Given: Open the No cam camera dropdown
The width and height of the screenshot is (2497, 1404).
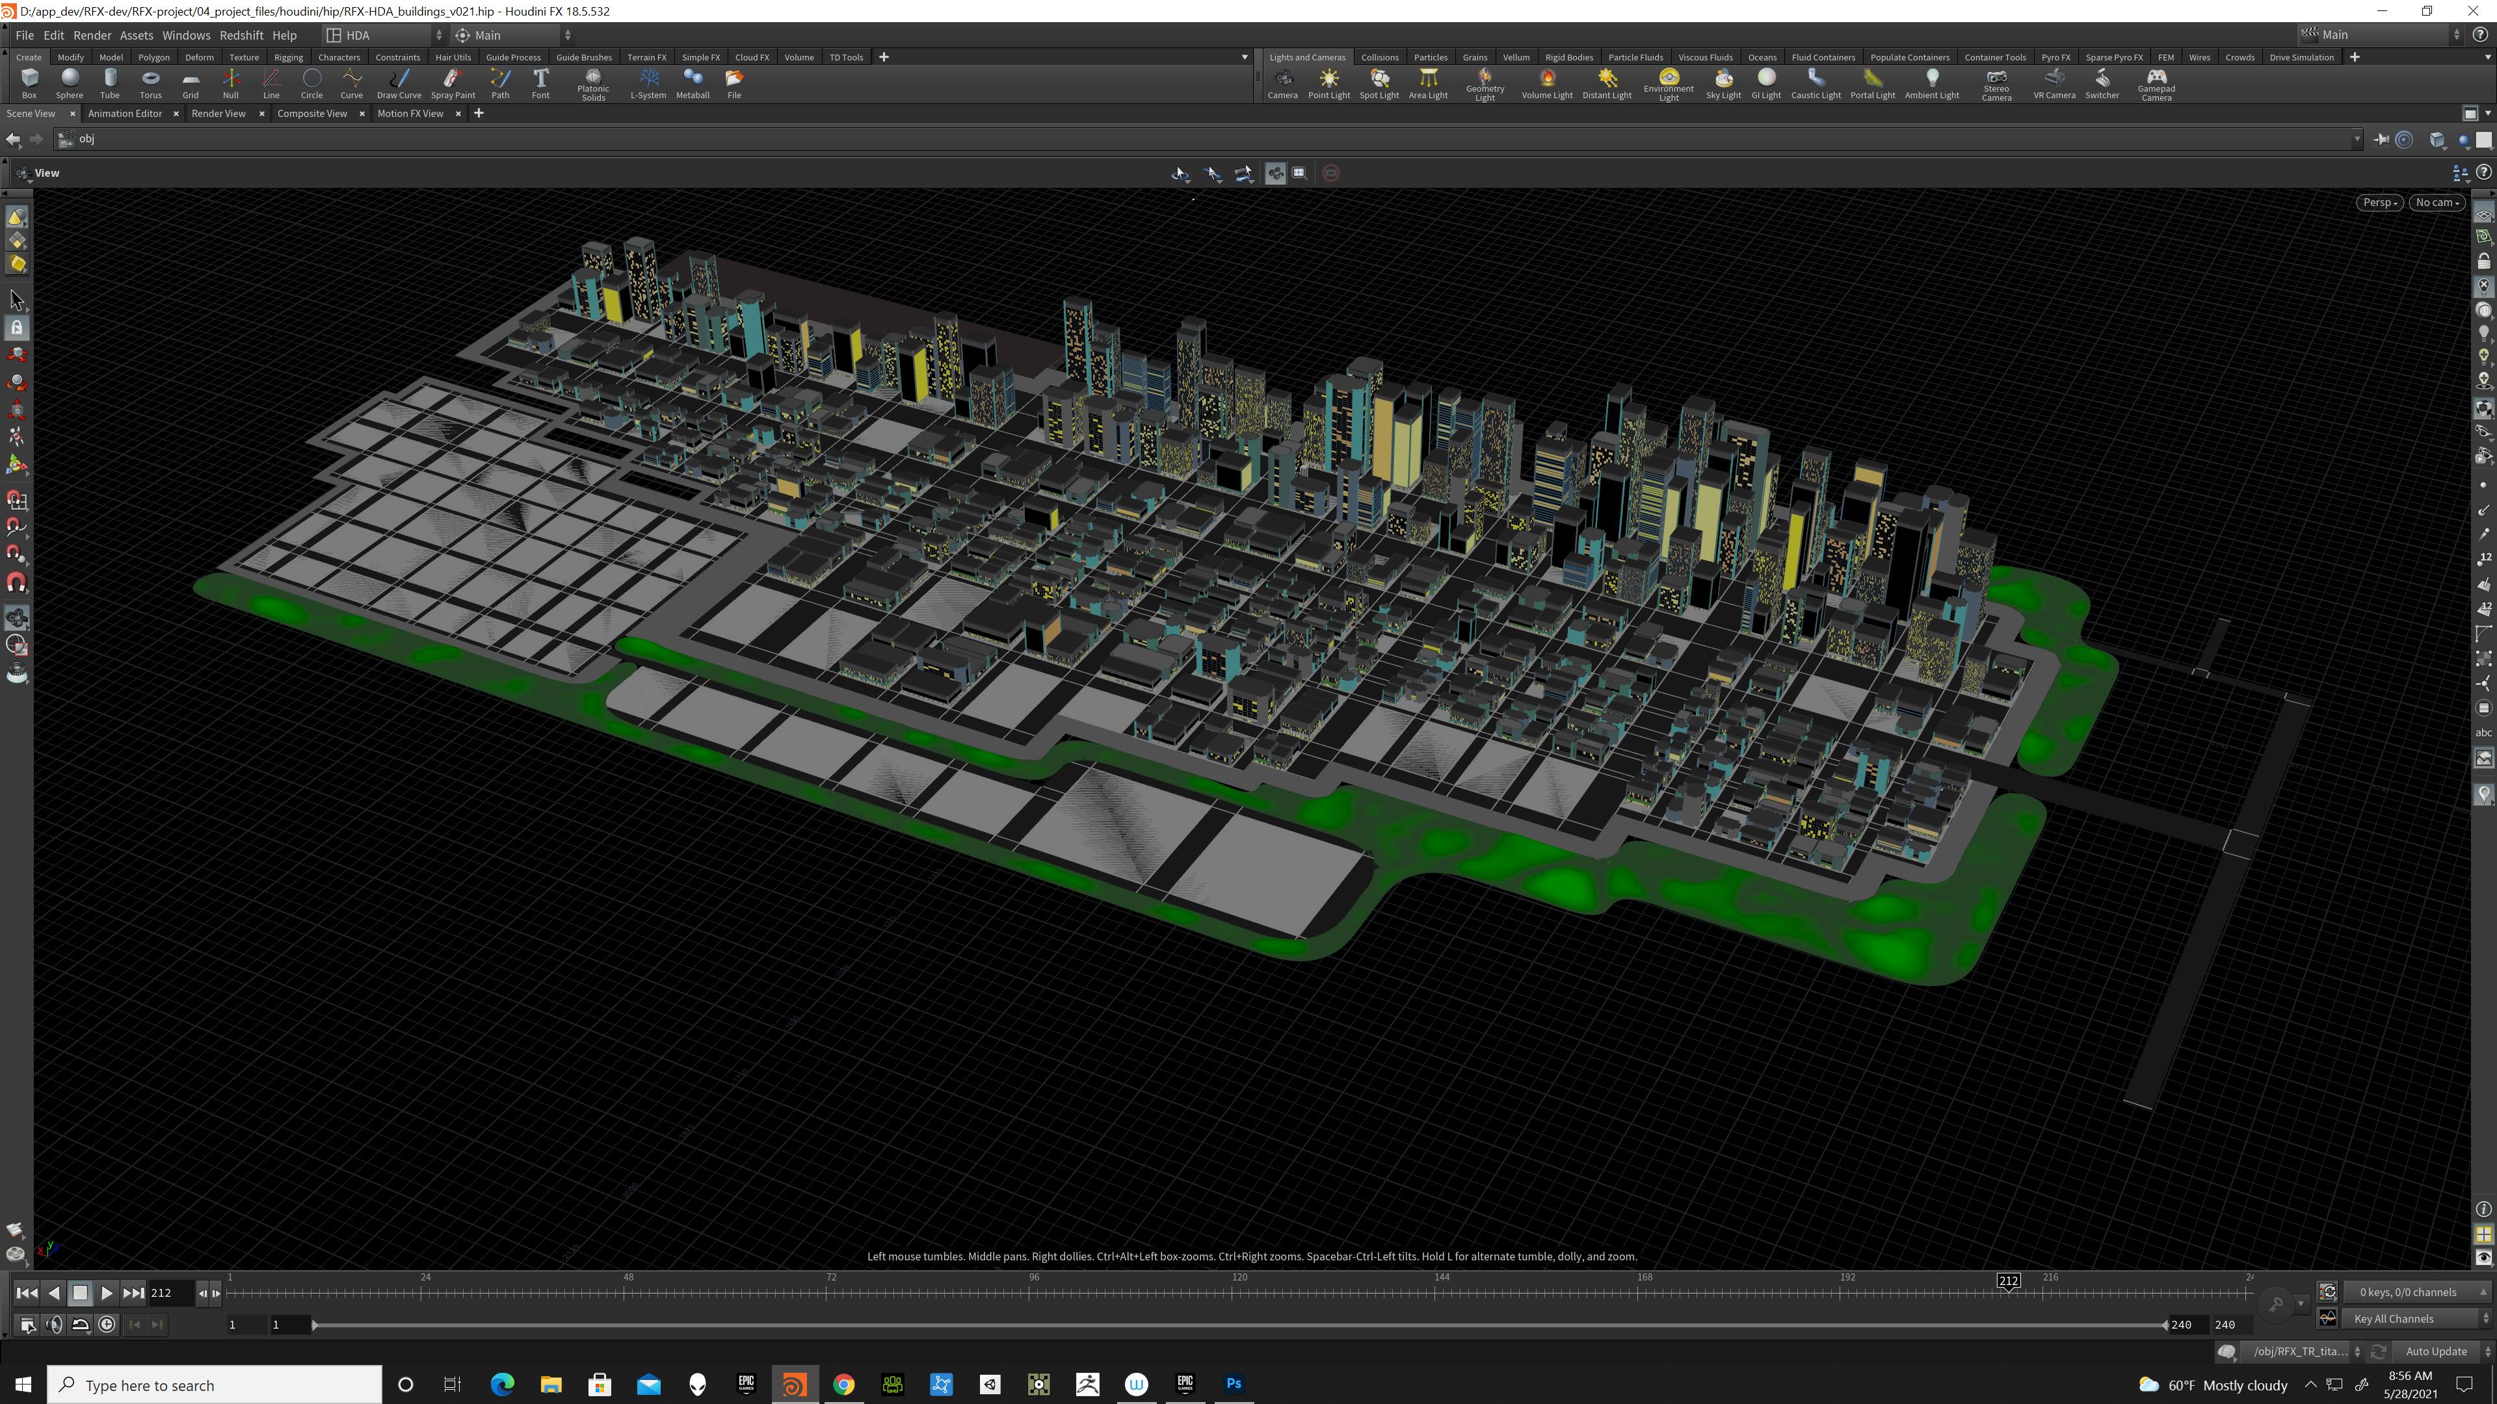Looking at the screenshot, I should (2437, 203).
